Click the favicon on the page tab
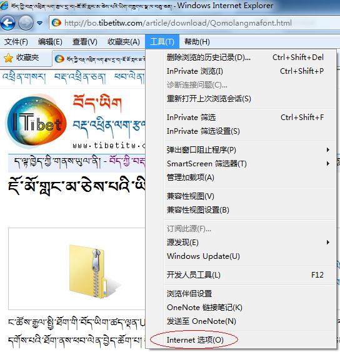The image size is (340, 352). click(x=59, y=59)
